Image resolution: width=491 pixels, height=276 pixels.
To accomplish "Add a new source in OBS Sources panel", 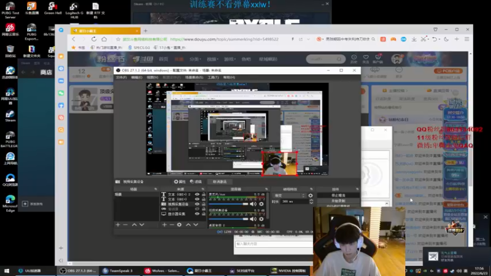I will [164, 224].
